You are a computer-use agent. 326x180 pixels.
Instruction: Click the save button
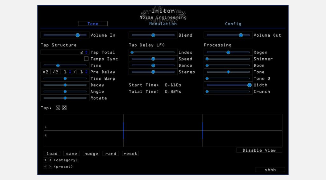(x=72, y=154)
